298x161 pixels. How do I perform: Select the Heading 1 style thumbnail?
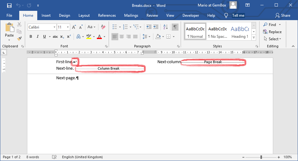click(x=240, y=32)
